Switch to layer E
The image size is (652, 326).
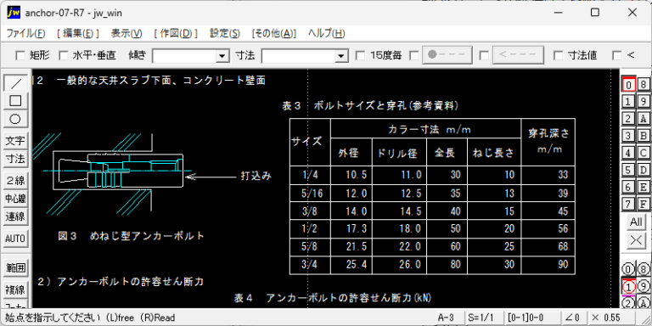tap(644, 187)
